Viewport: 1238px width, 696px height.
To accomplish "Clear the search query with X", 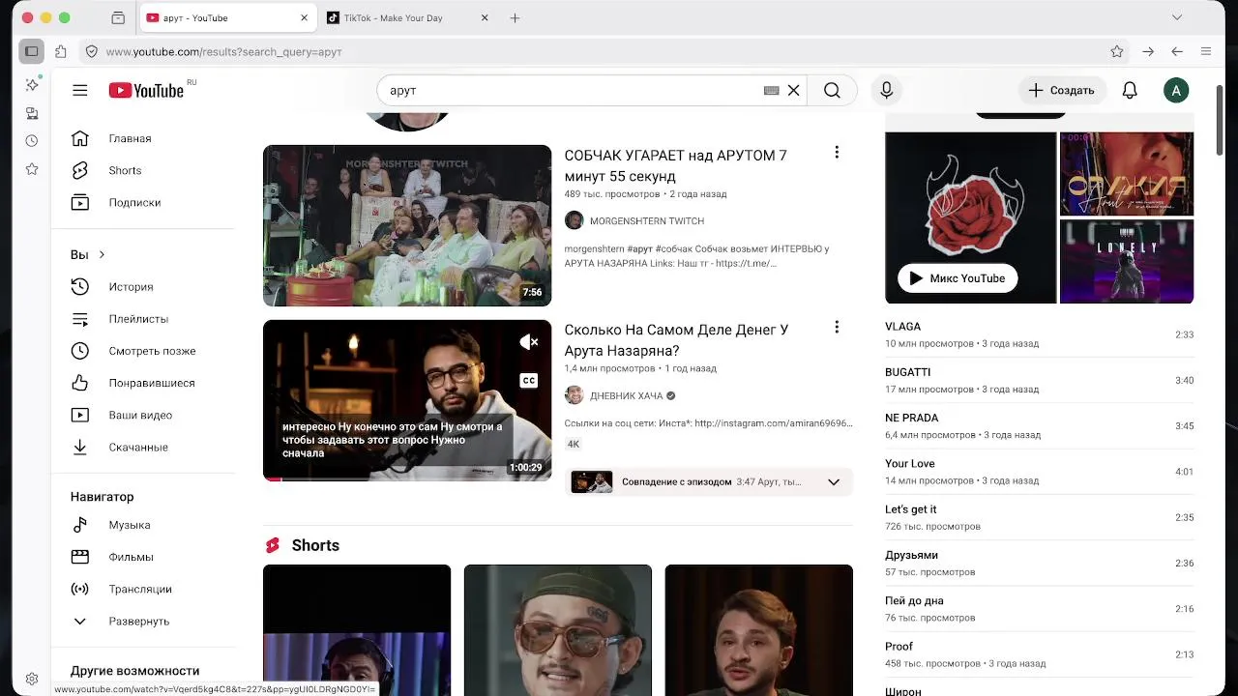I will 793,90.
